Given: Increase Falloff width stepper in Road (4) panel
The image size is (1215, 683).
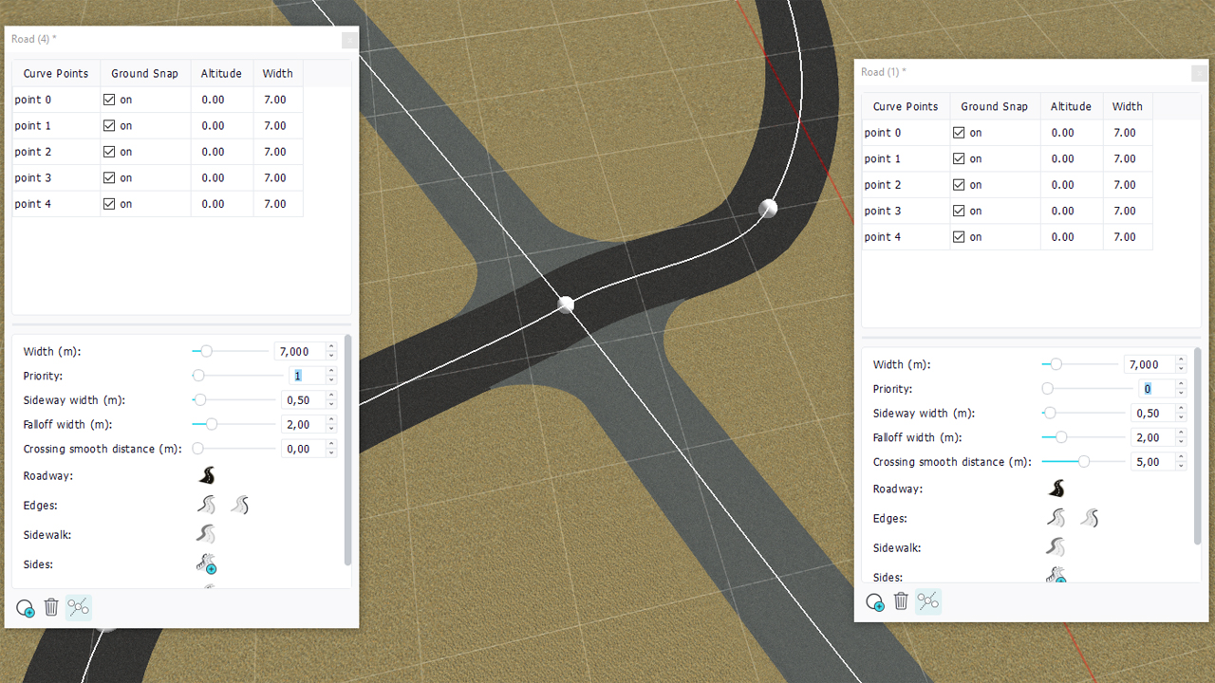Looking at the screenshot, I should tap(330, 420).
